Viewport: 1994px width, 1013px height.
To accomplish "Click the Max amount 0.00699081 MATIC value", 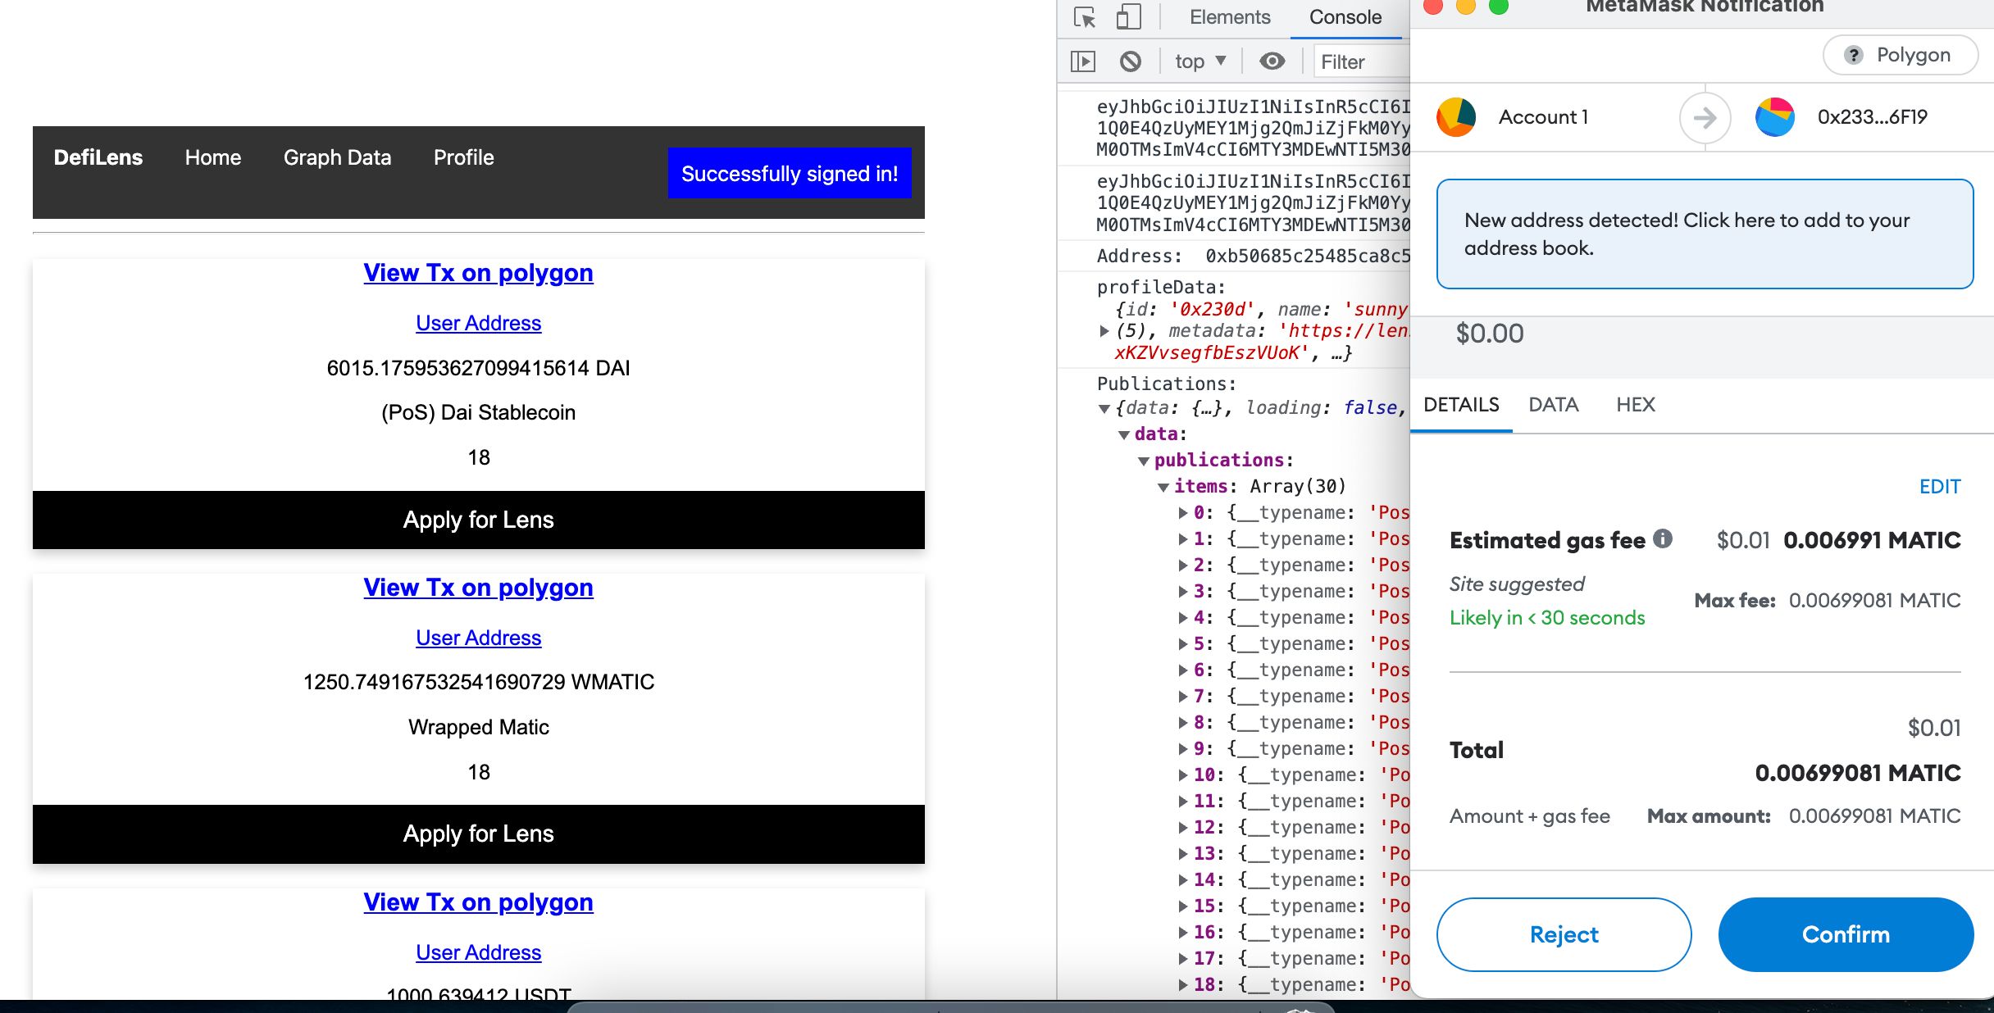I will [x=1874, y=816].
